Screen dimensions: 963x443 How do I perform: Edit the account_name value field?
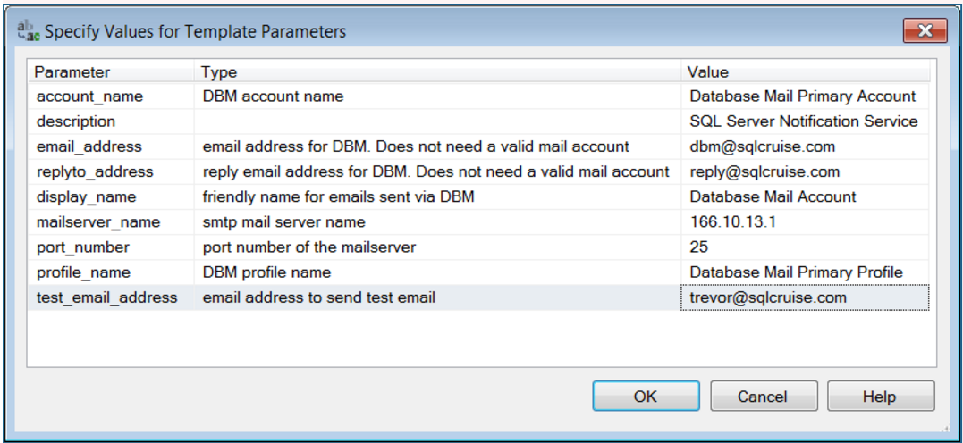point(805,96)
